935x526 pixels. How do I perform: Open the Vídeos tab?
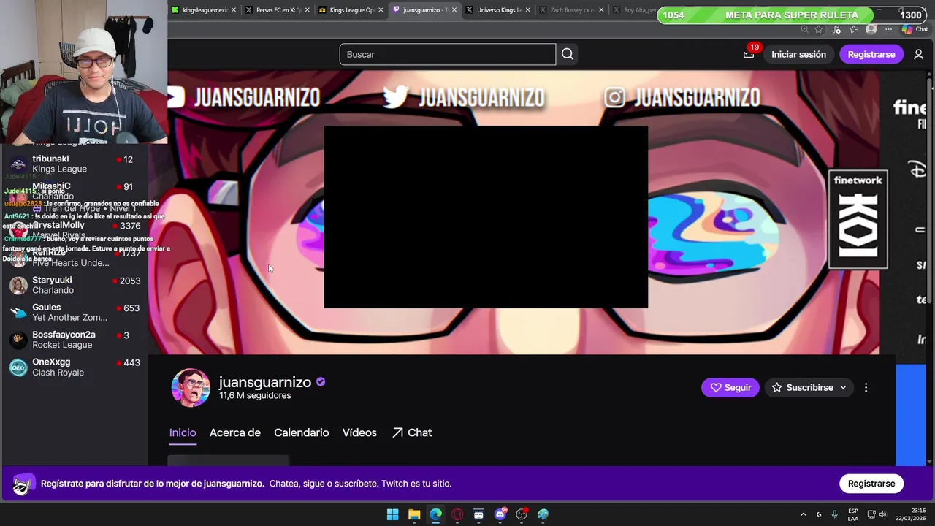pos(359,432)
